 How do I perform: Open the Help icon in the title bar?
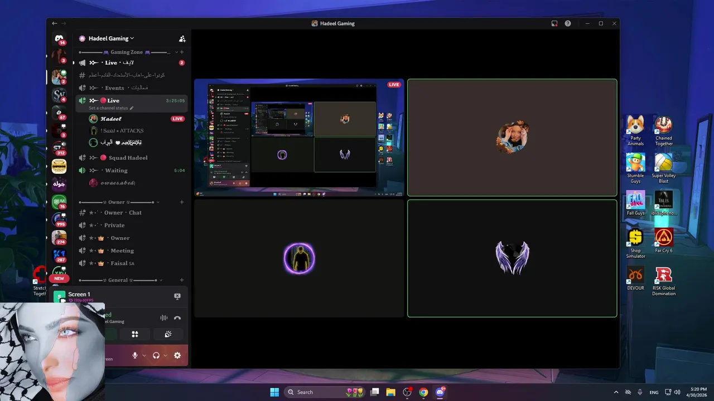click(568, 23)
